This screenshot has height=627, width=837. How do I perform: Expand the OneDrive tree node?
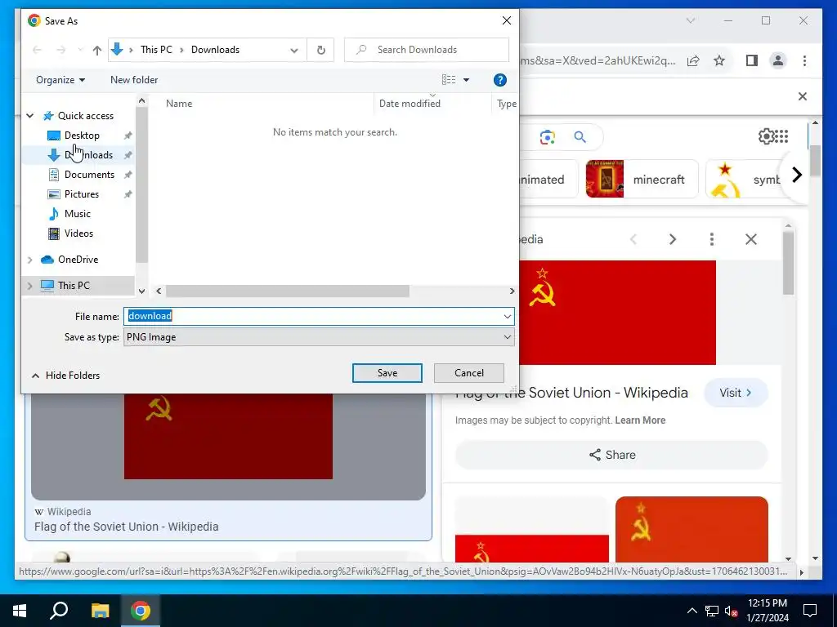click(30, 260)
